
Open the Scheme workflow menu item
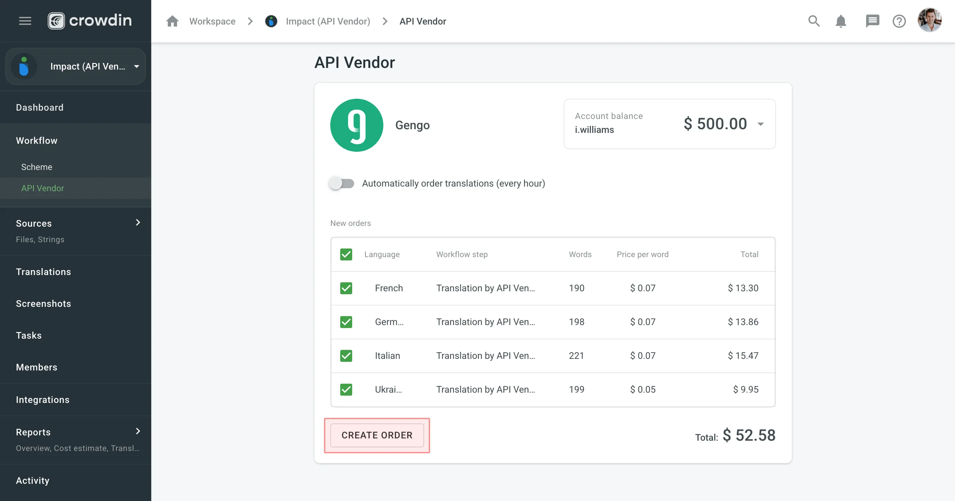[37, 167]
